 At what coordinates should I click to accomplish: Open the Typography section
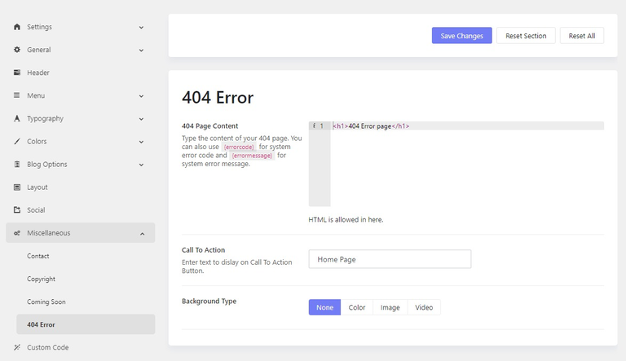point(80,118)
